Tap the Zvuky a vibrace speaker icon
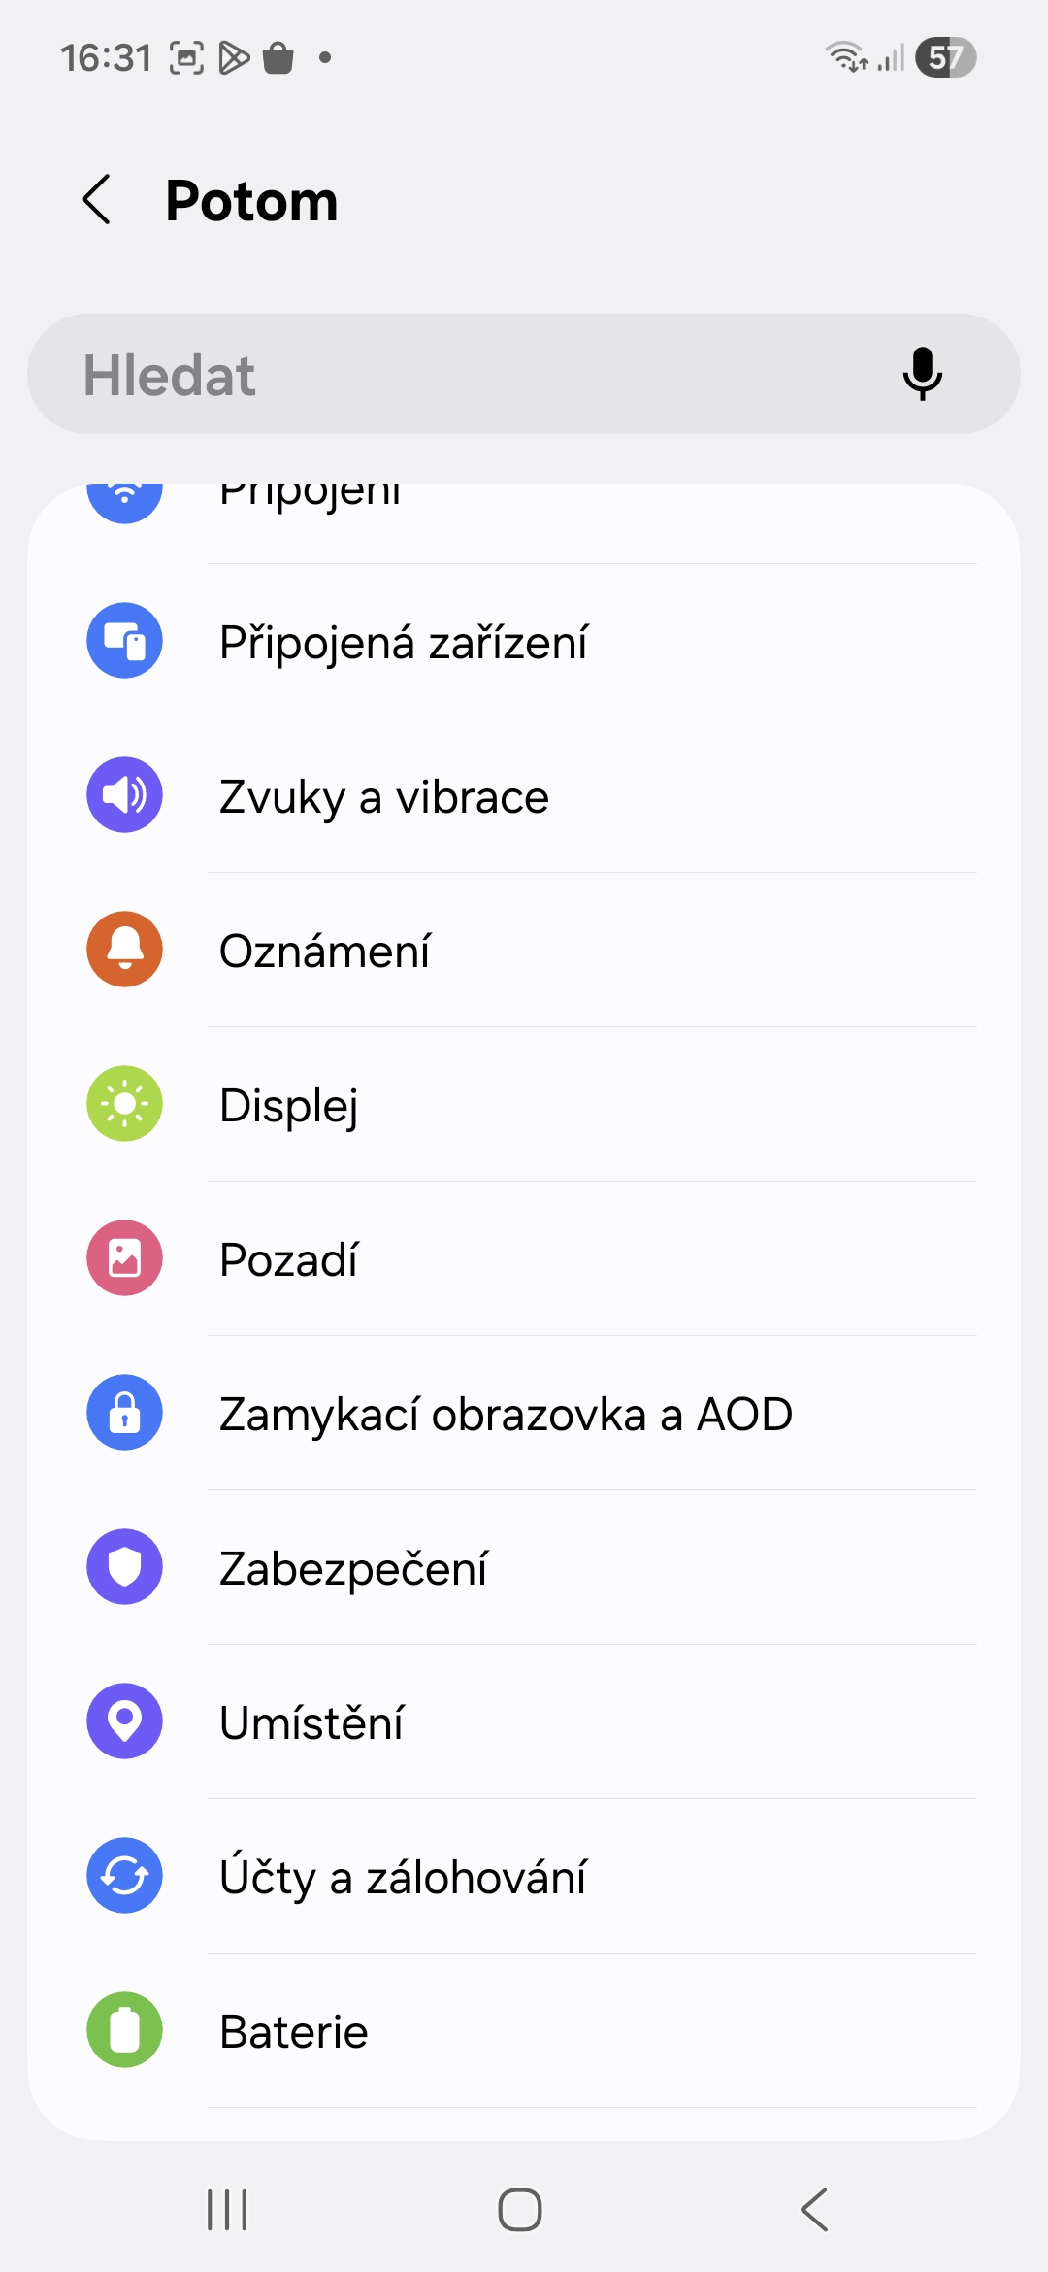 pyautogui.click(x=124, y=795)
